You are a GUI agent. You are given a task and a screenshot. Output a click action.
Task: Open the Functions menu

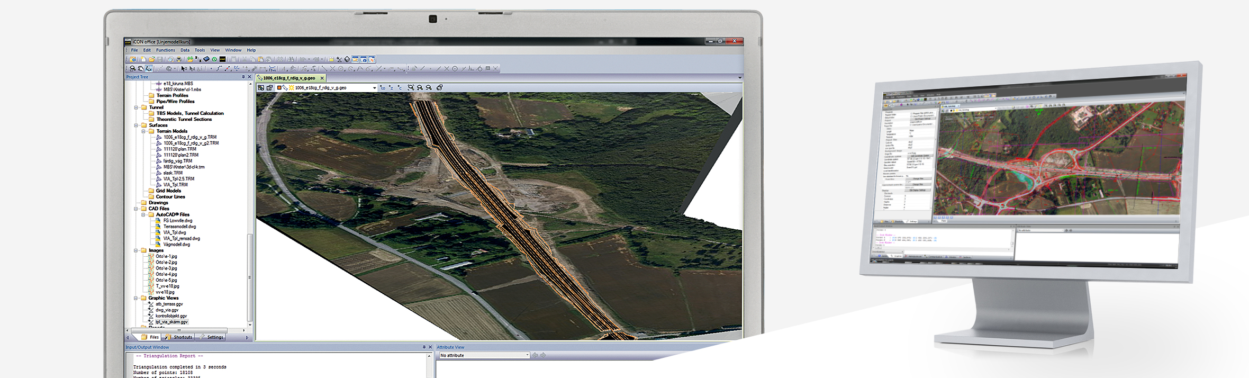click(165, 50)
